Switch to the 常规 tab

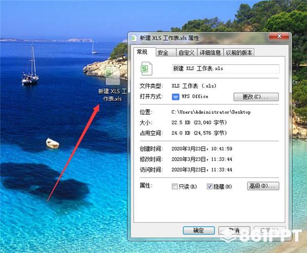point(145,52)
